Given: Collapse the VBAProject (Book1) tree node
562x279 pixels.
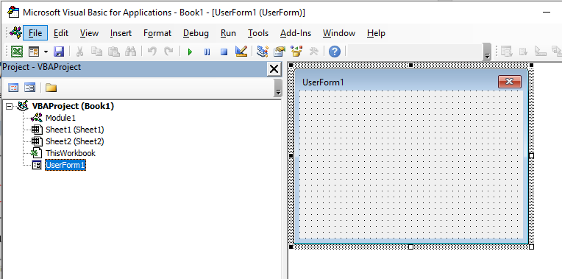Looking at the screenshot, I should tap(10, 106).
